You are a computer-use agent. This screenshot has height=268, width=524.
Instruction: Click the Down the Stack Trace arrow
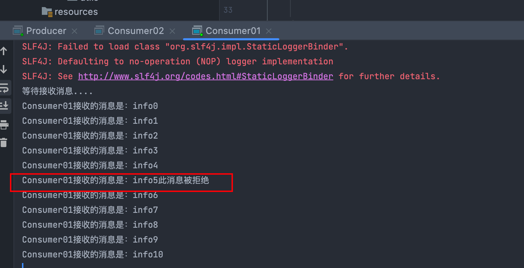click(x=4, y=69)
